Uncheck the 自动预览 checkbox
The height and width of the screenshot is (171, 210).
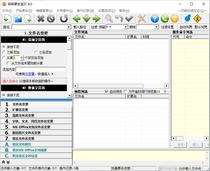click(107, 92)
